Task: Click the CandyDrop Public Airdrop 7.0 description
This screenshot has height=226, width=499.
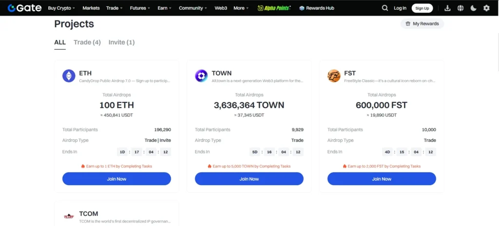Action: 124,81
